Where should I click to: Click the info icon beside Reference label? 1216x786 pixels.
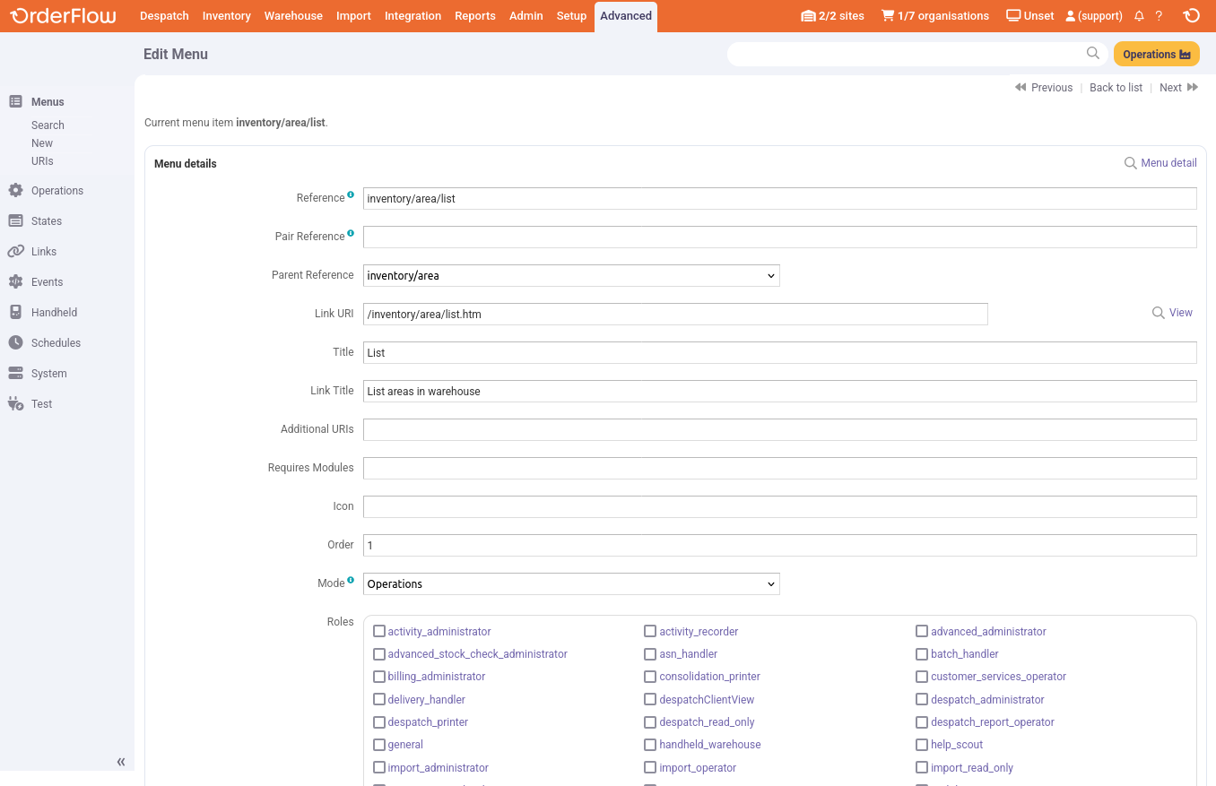point(351,194)
